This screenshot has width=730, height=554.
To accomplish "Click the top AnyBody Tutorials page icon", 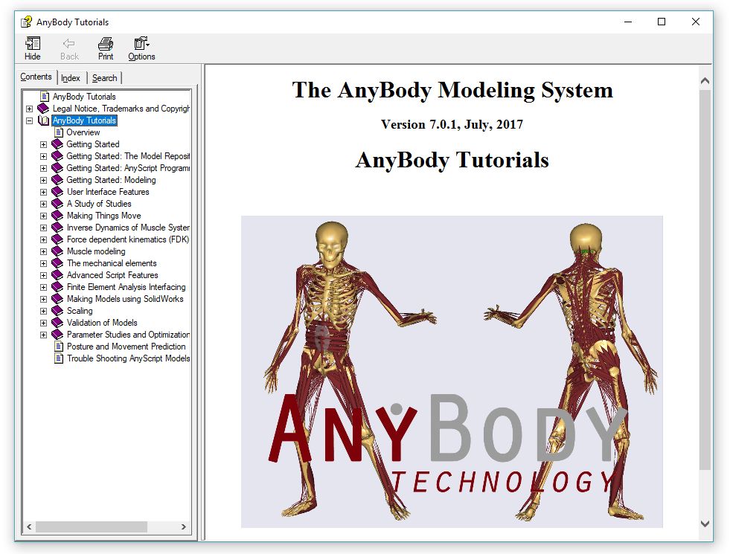I will [x=45, y=96].
